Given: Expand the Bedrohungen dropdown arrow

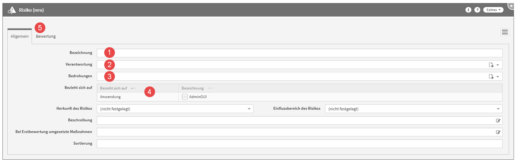Looking at the screenshot, I should click(498, 77).
